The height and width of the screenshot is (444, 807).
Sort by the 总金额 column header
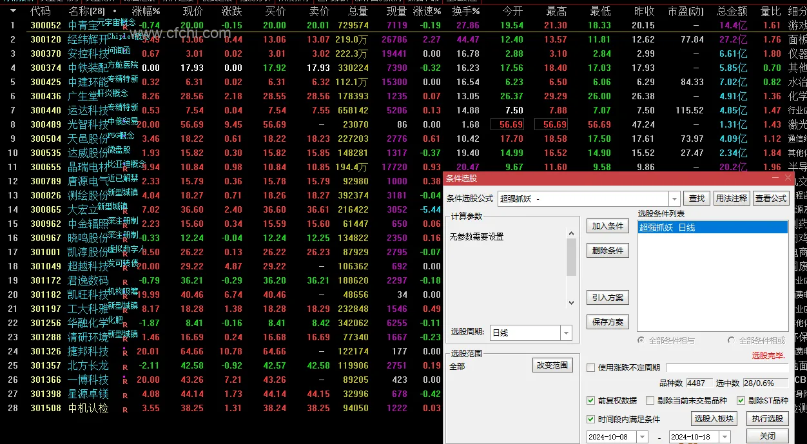point(732,11)
